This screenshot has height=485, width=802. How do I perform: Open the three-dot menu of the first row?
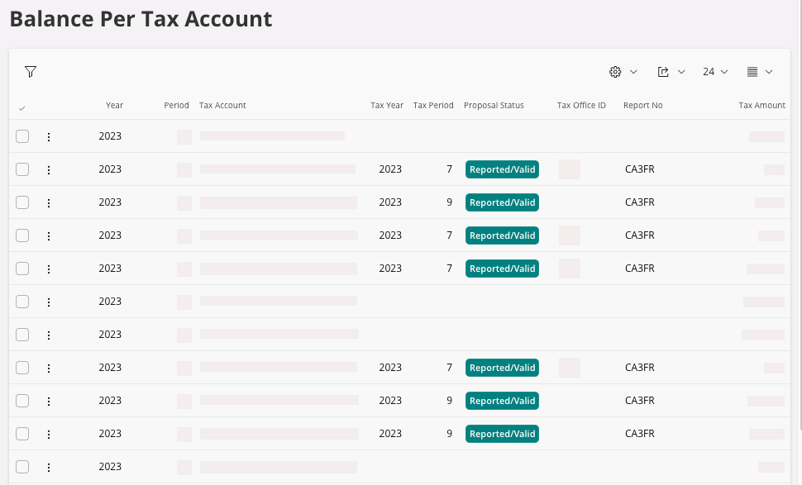(49, 136)
